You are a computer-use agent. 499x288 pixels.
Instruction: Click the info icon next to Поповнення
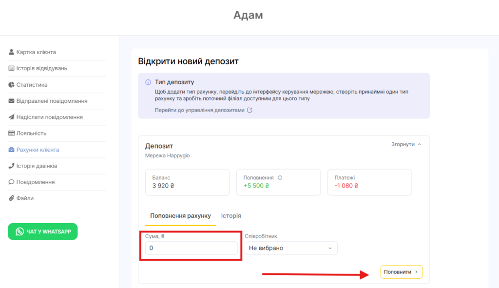280,178
